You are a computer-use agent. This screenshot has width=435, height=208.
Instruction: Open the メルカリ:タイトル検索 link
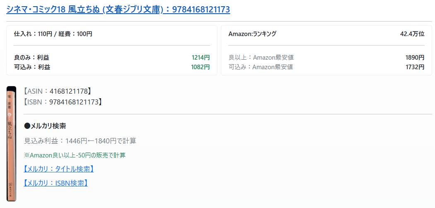[59, 169]
